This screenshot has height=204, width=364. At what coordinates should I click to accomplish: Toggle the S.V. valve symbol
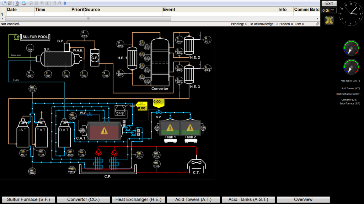click(x=159, y=112)
